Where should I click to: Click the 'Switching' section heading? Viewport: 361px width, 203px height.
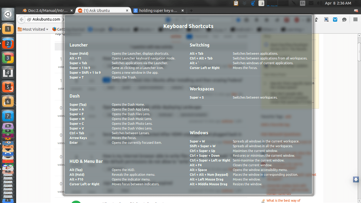tap(200, 45)
